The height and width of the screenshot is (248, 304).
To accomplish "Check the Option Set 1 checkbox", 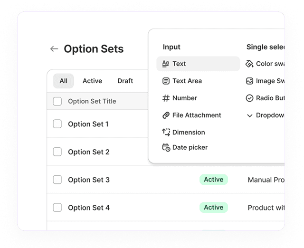I will [x=57, y=124].
